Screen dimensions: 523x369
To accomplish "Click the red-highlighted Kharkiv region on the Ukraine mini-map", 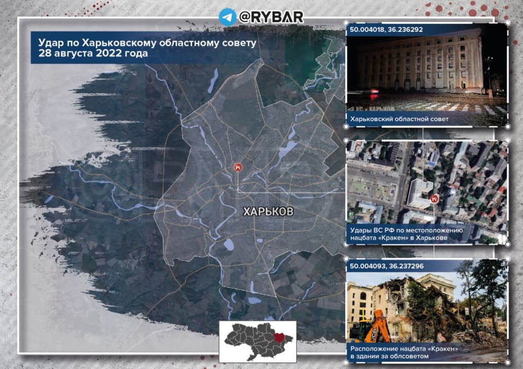I will [281, 335].
